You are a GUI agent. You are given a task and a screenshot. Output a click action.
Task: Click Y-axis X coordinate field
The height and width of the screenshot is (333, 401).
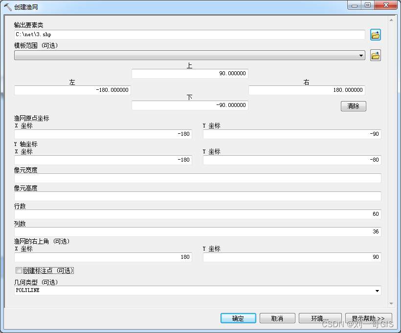point(103,160)
